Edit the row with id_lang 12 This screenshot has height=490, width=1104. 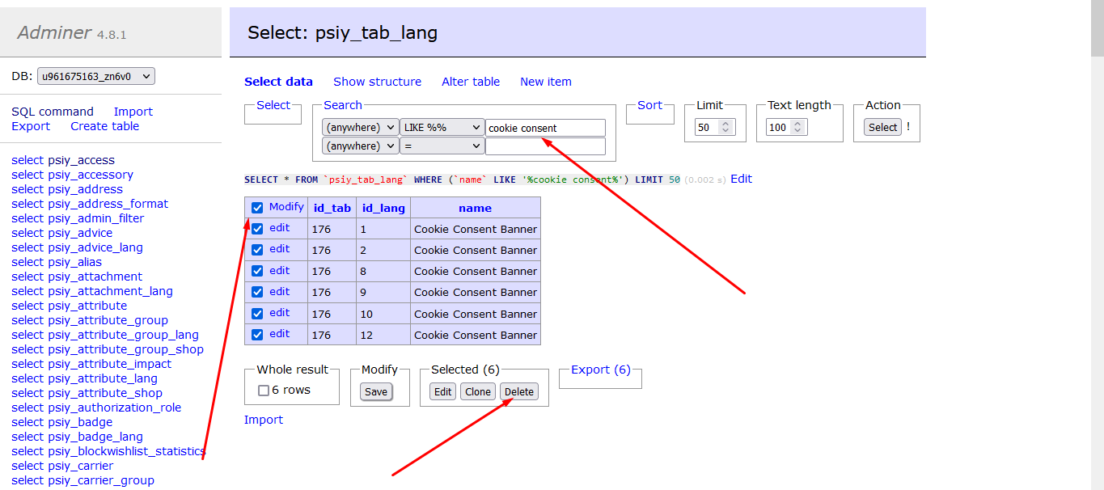[279, 334]
